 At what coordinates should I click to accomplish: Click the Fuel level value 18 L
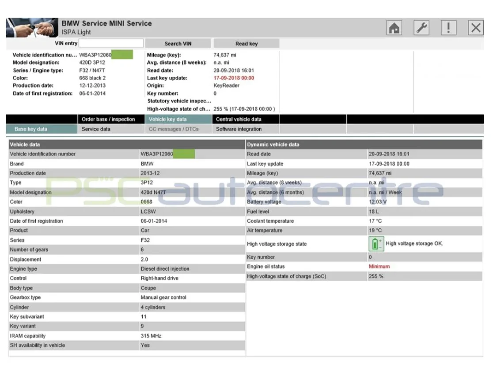(x=374, y=212)
